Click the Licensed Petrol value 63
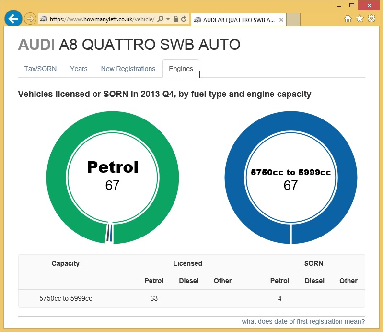 (154, 298)
